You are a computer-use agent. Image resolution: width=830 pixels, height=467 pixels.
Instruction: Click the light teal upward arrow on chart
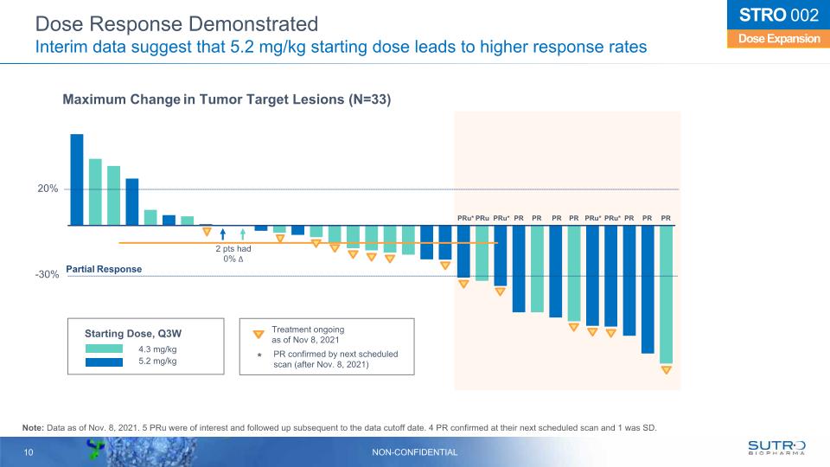pyautogui.click(x=243, y=233)
